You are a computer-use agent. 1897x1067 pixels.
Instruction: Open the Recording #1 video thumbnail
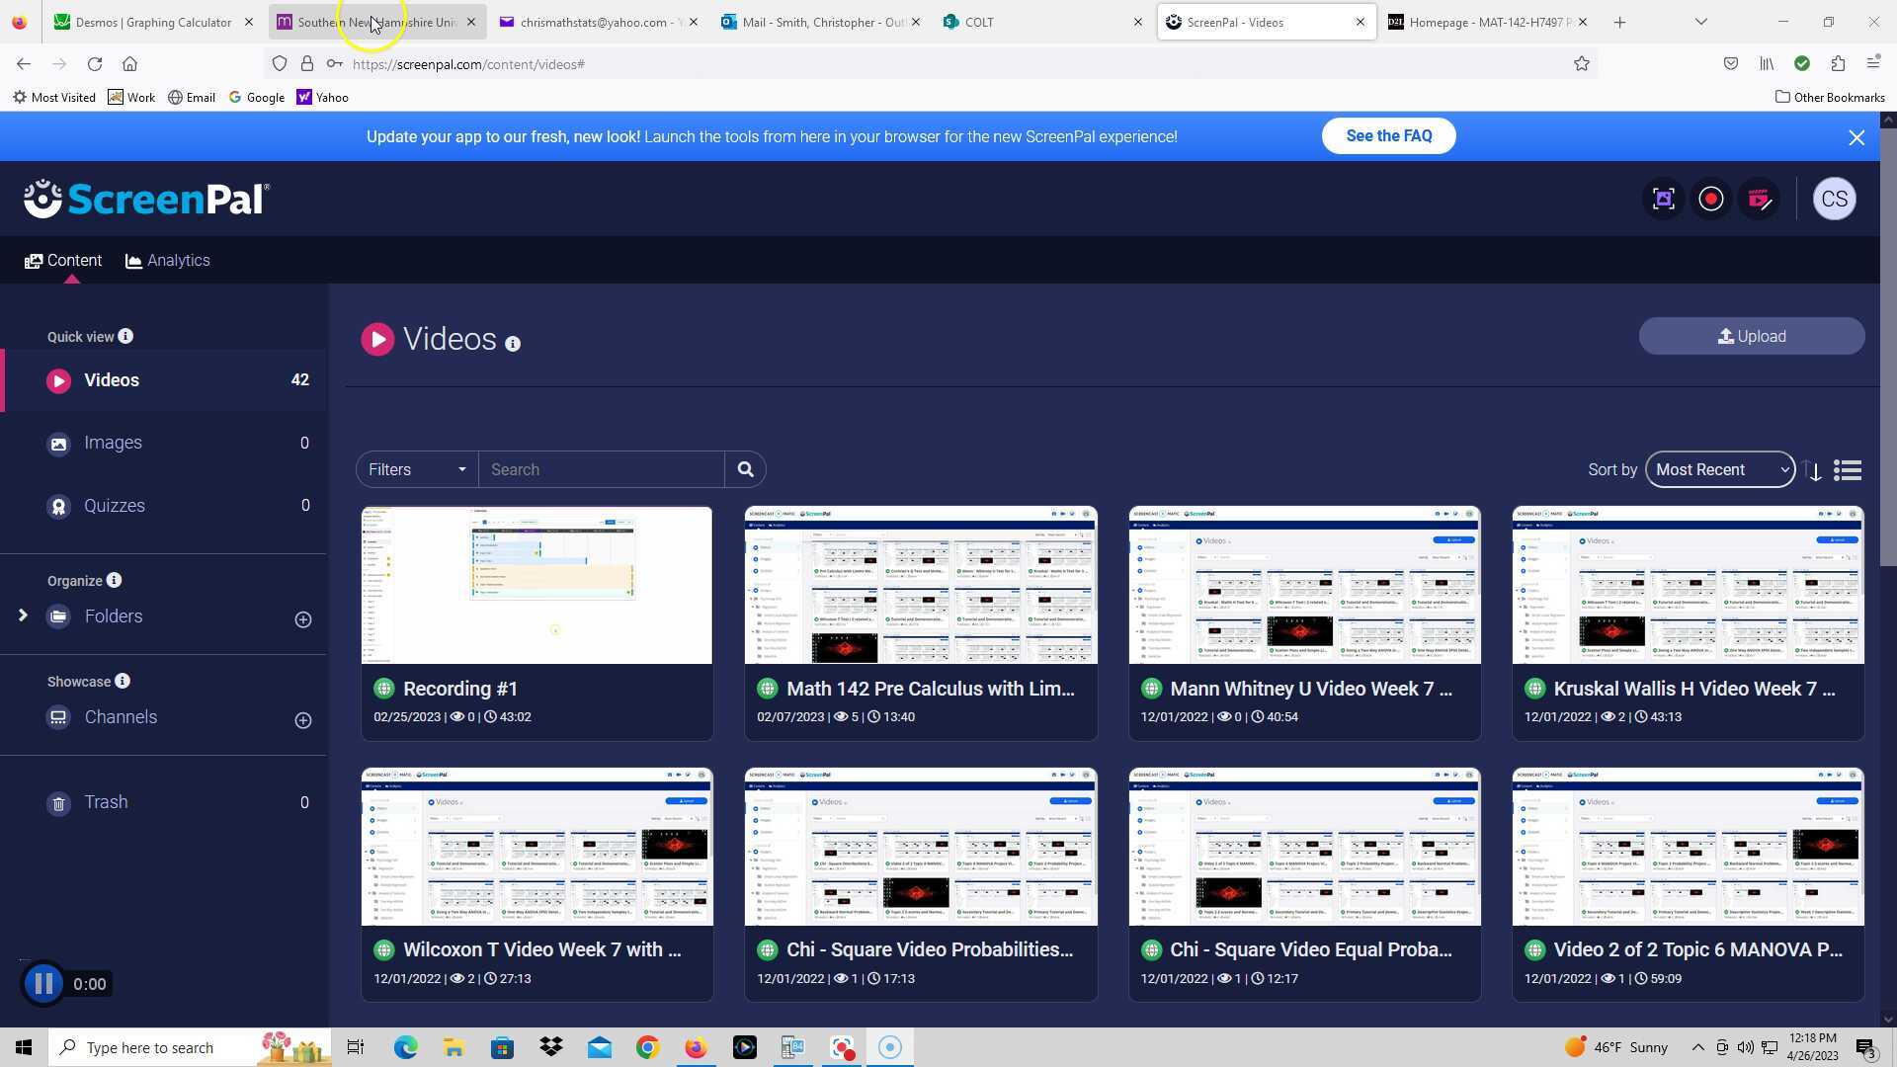536,586
